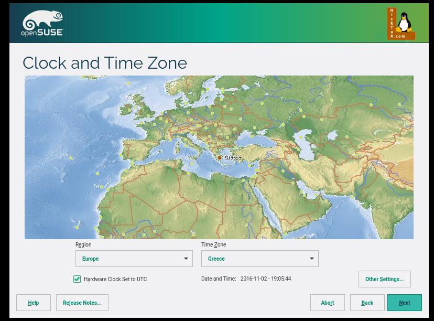Proceed with the Next button
434x321 pixels.
[x=404, y=303]
